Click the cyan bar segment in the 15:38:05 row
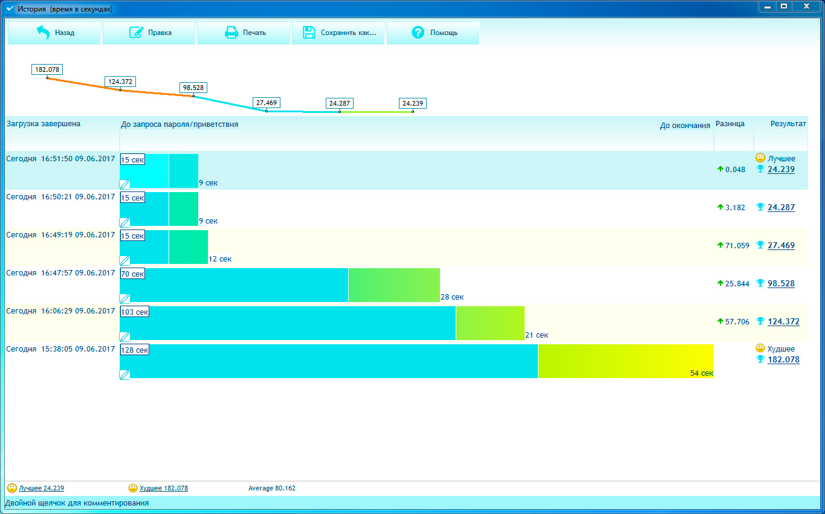 click(x=329, y=361)
